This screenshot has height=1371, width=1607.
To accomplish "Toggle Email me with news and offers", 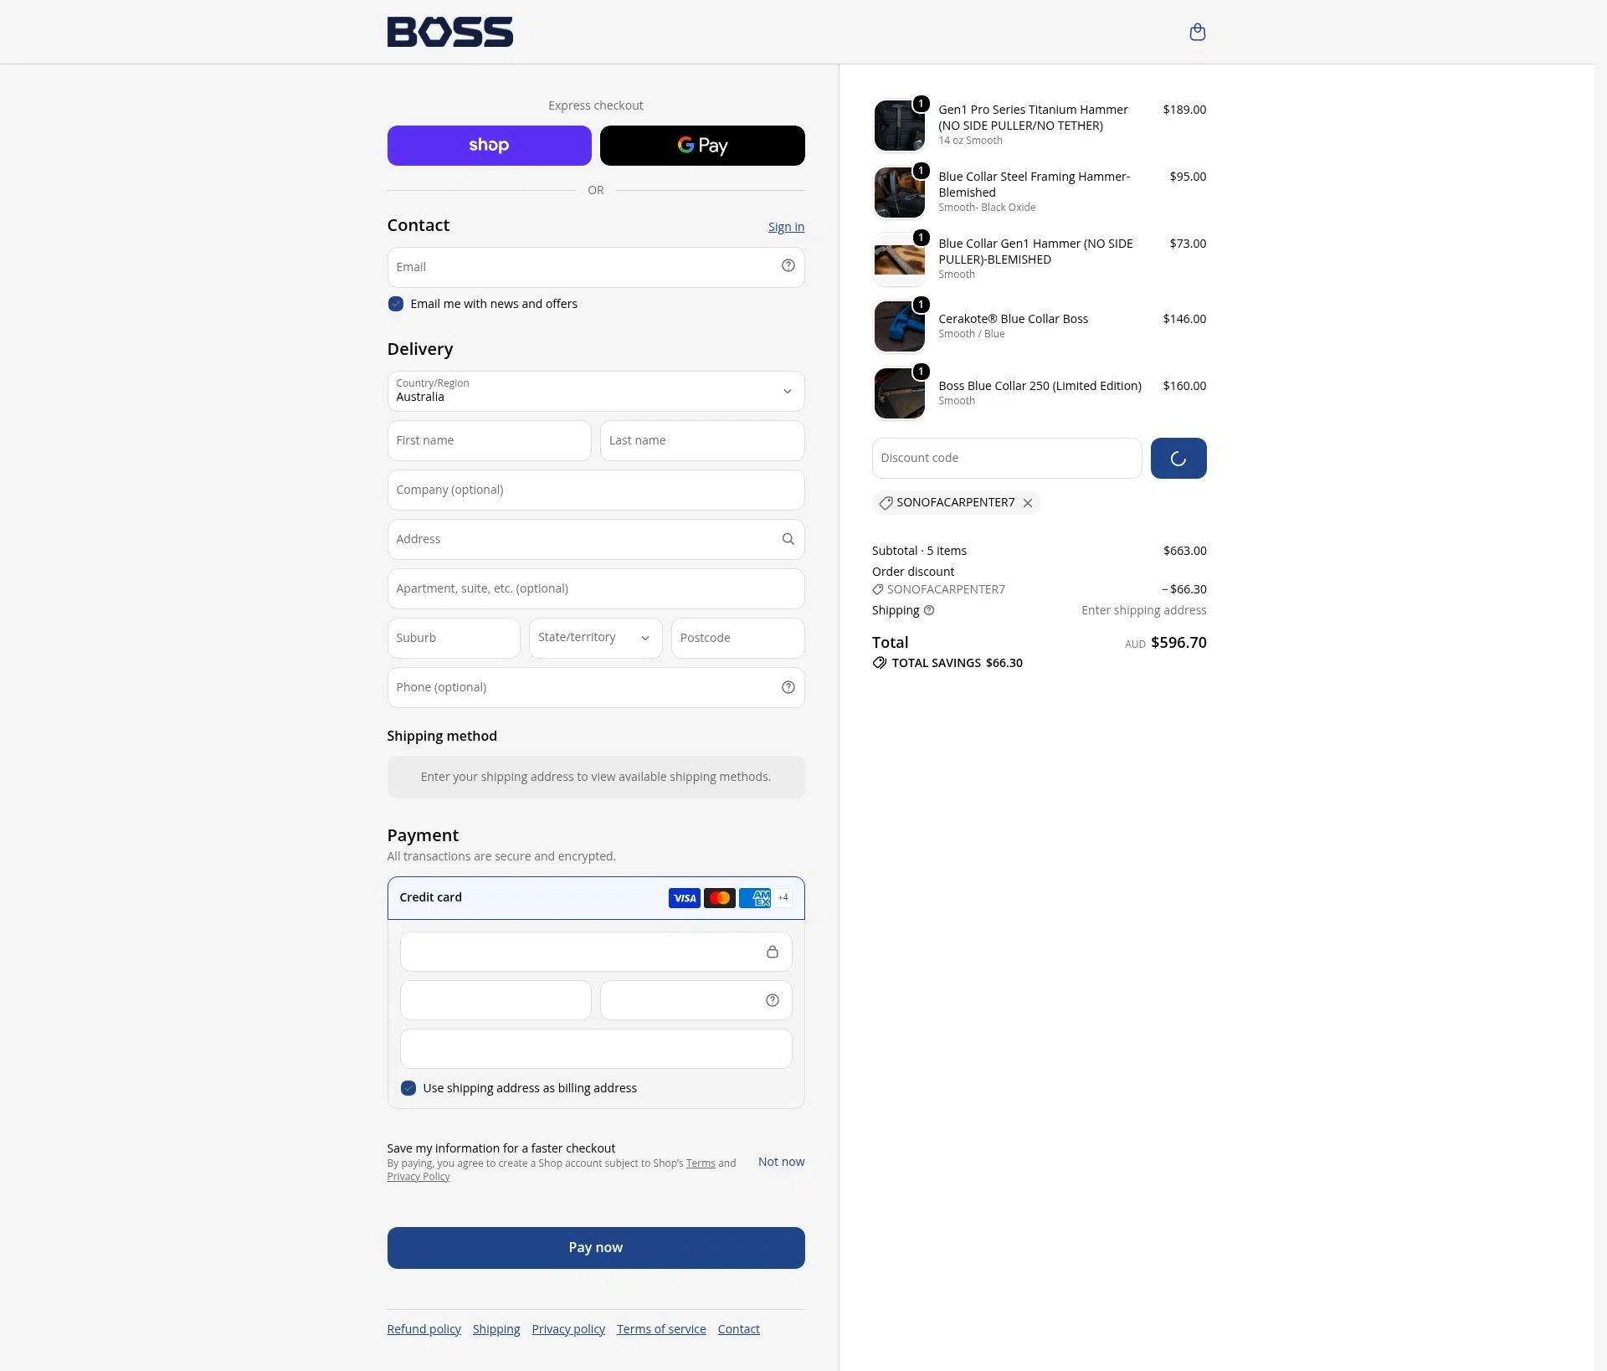I will (396, 304).
